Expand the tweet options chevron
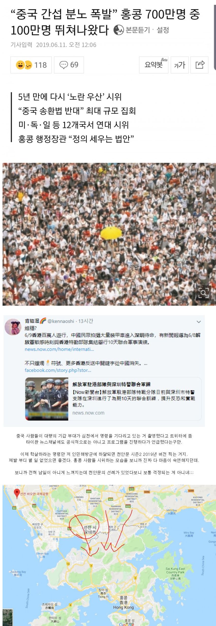Image resolution: width=216 pixels, height=626 pixels. click(199, 322)
